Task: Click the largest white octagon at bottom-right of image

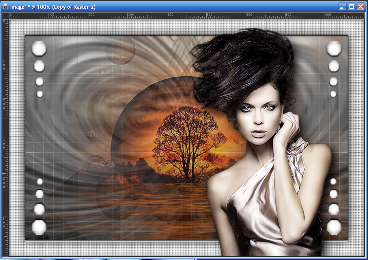Action: coord(334,227)
